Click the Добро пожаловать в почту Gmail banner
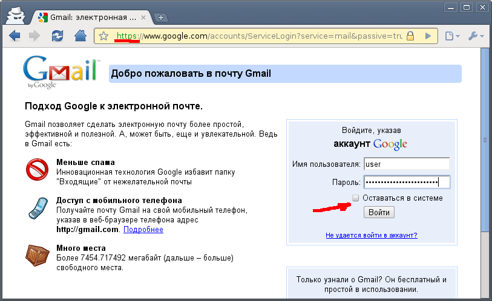The width and height of the screenshot is (492, 301). [285, 74]
